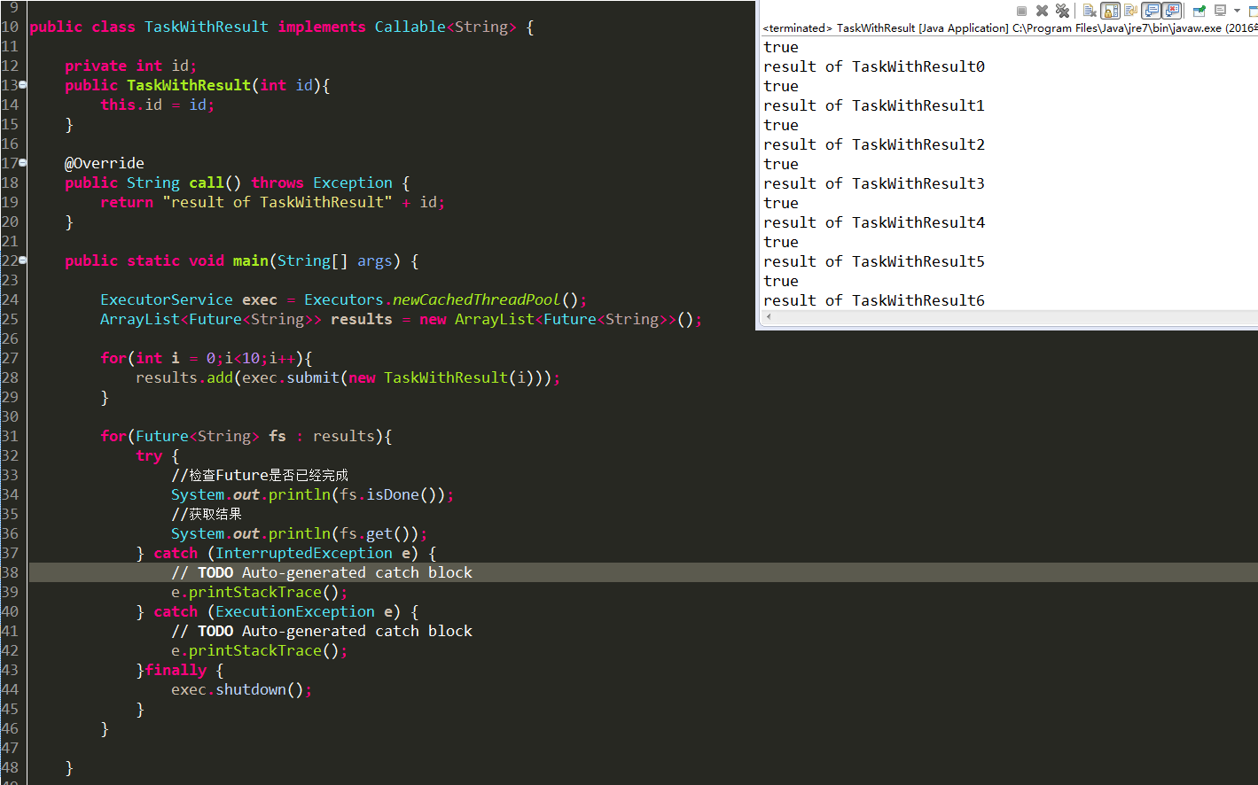Remove All Terminated Launches double-X icon
The height and width of the screenshot is (785, 1258).
click(1062, 11)
